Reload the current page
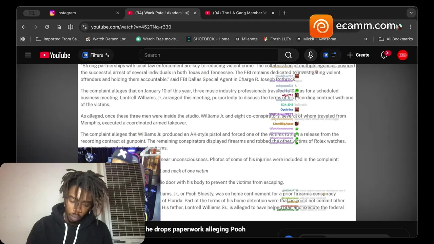Screen dimensions: 434x244 click(47, 27)
